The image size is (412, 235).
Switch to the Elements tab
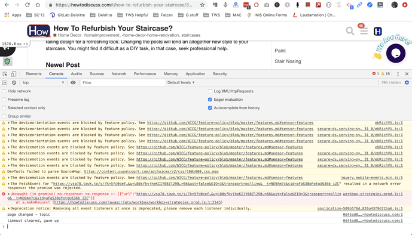[33, 74]
